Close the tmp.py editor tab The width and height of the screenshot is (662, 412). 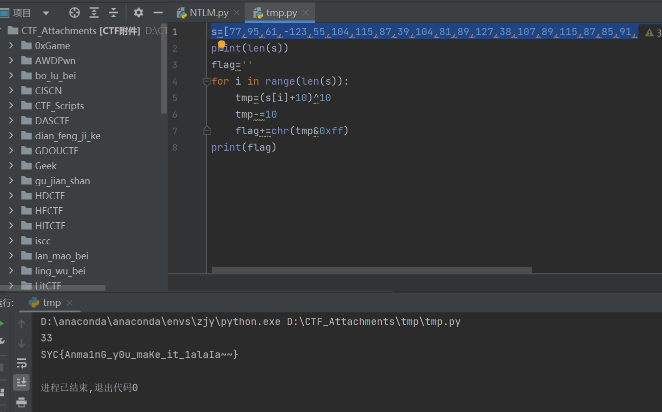tap(306, 13)
